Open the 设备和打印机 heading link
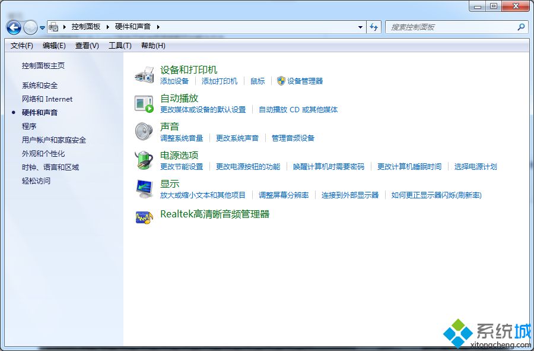The image size is (534, 351). coord(189,70)
